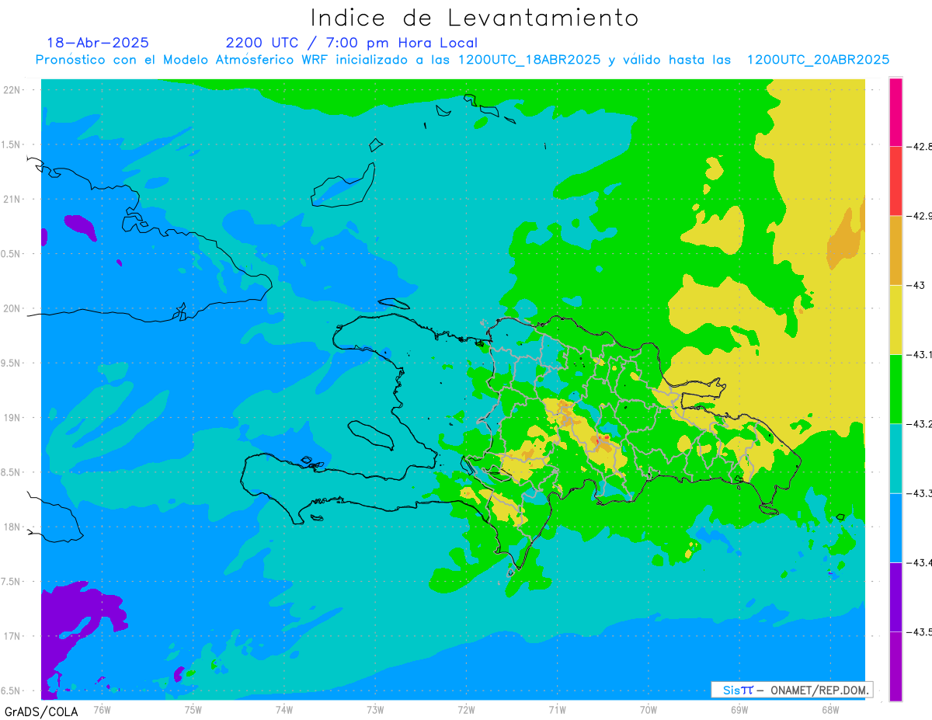Click the red legend swatch above -42.9
The image size is (932, 720).
point(895,180)
